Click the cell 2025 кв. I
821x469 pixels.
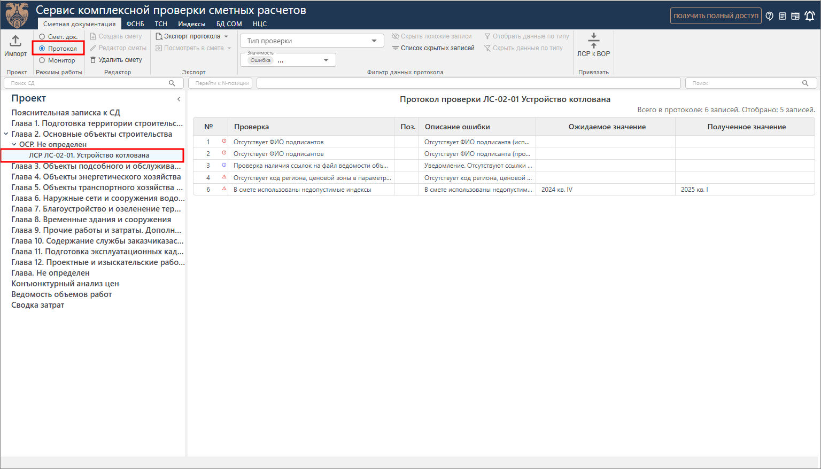[745, 190]
